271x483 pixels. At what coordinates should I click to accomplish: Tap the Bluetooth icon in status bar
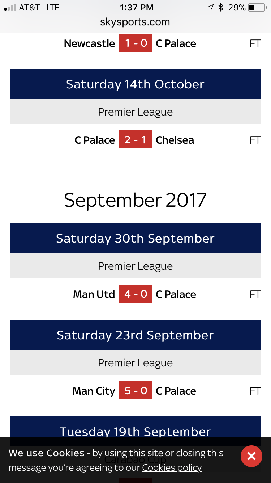221,8
